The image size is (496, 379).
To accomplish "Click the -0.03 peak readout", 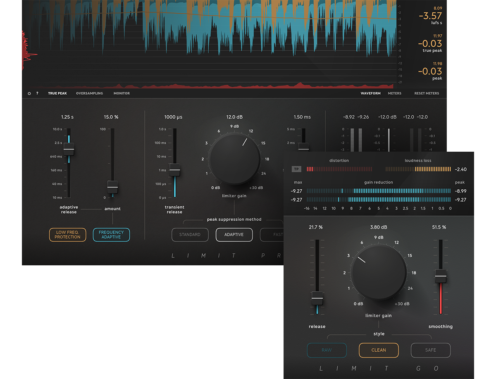I will [x=430, y=71].
